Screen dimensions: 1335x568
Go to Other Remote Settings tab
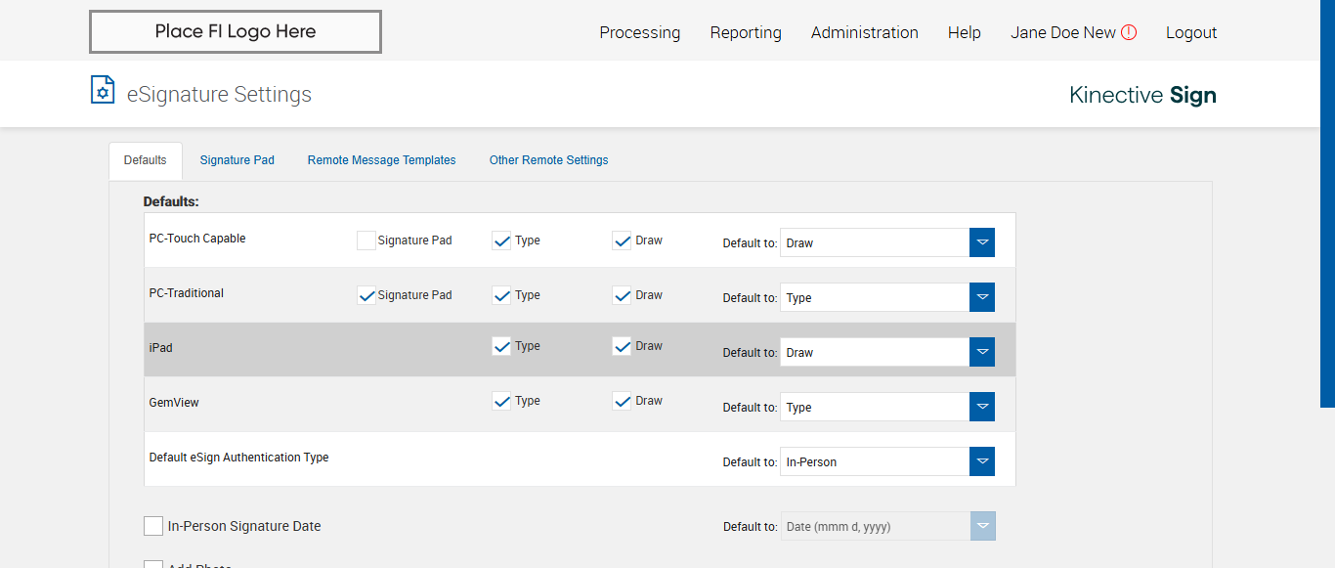(x=548, y=160)
